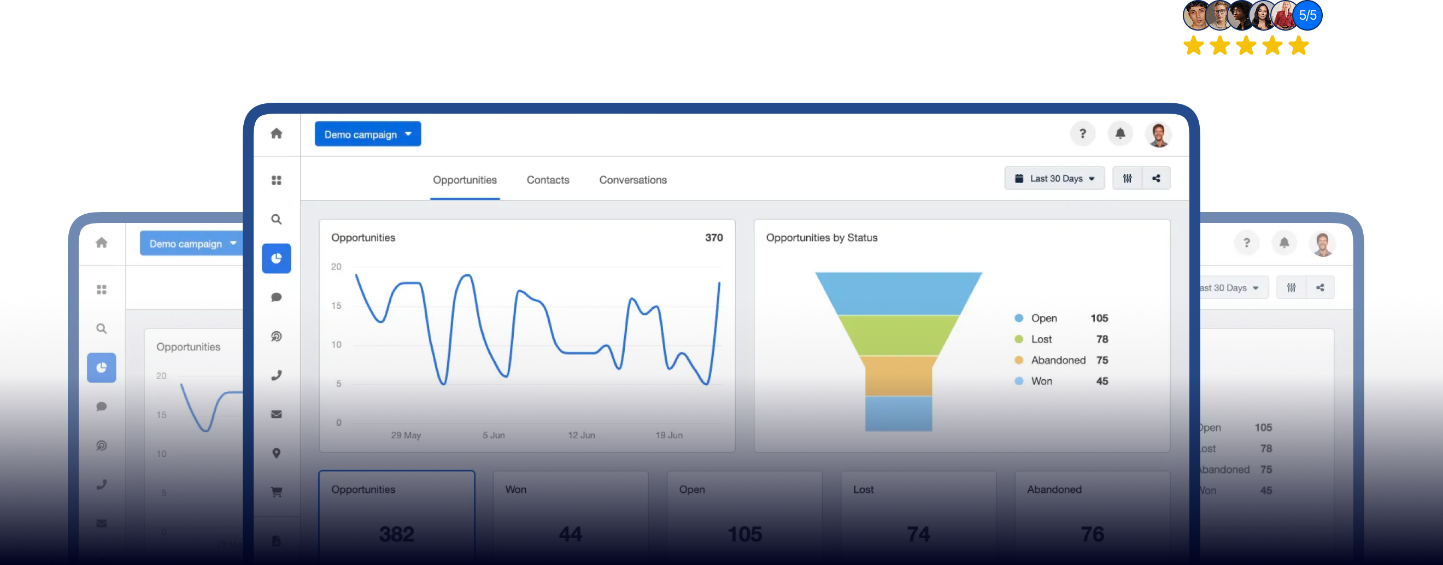Switch to the Contacts tab

(x=547, y=180)
